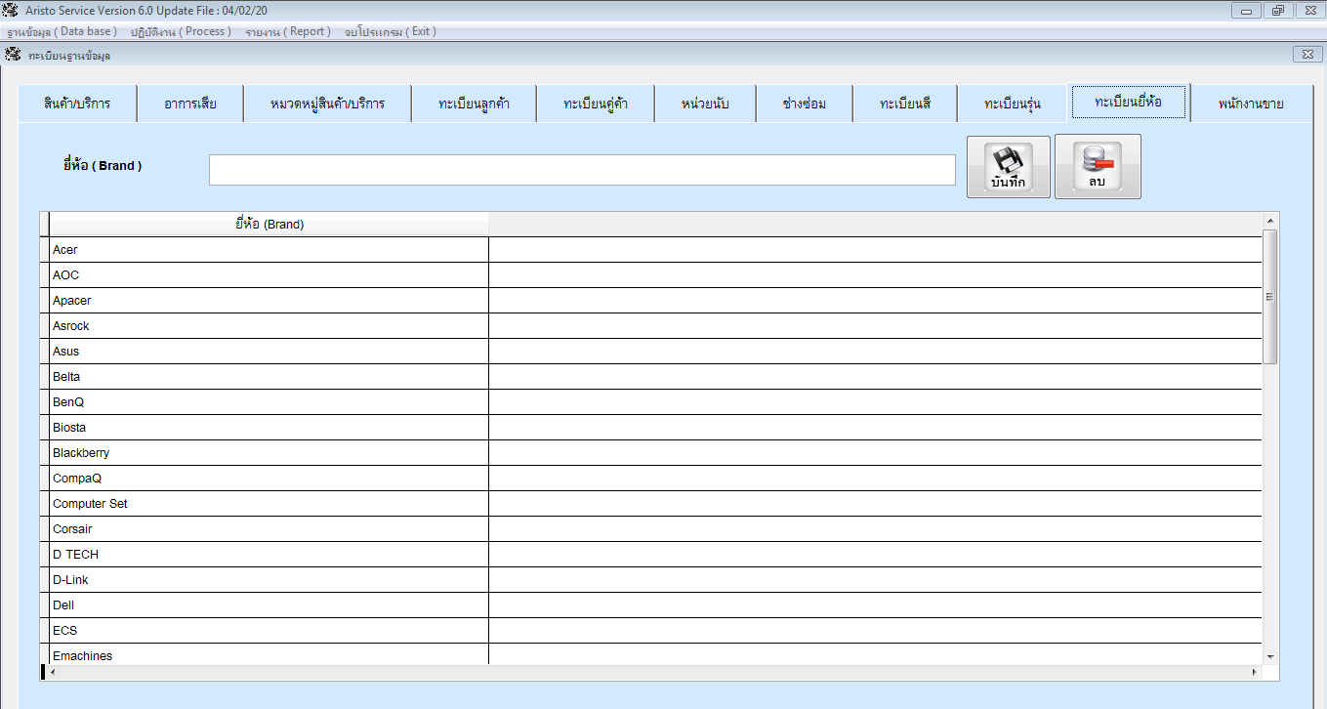Click the brand list scroll-down arrow
1327x709 pixels.
pyautogui.click(x=1270, y=657)
